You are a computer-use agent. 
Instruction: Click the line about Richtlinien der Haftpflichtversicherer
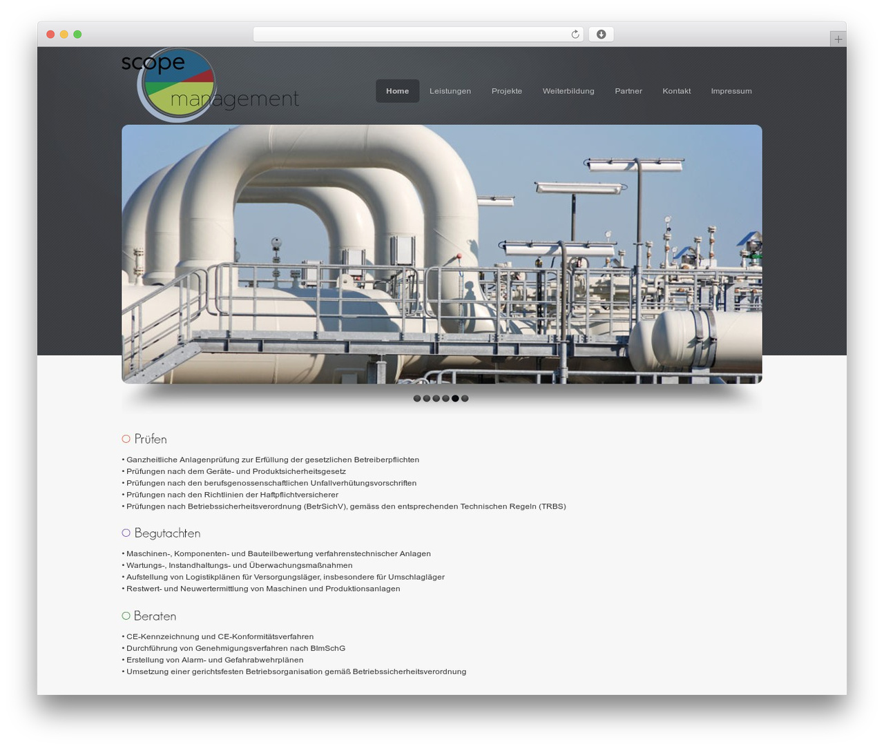230,495
